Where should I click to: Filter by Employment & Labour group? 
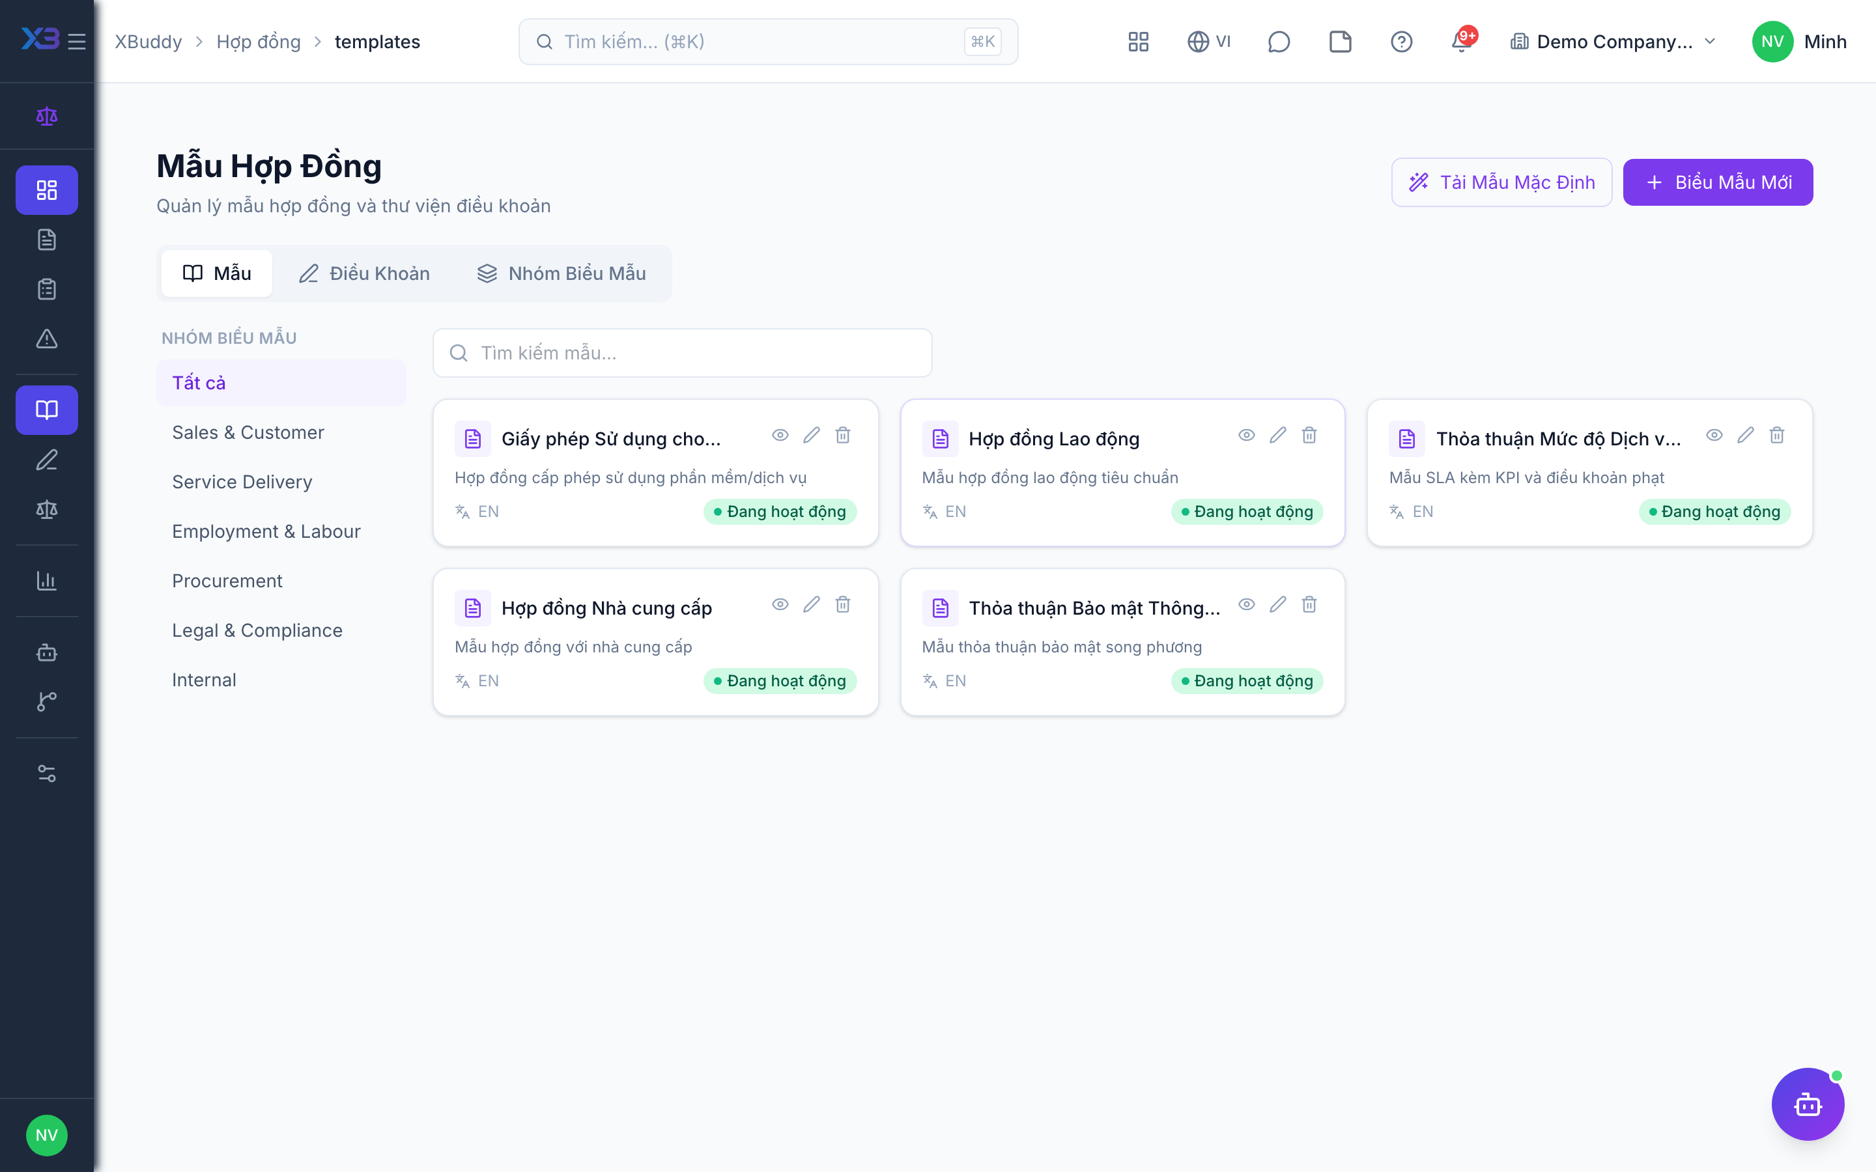pyautogui.click(x=281, y=532)
